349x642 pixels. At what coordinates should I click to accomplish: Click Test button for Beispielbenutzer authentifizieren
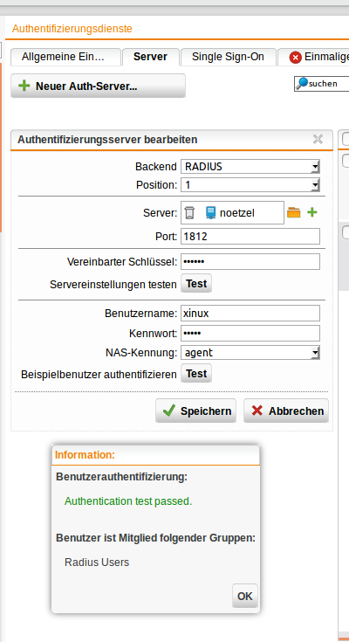coord(196,374)
